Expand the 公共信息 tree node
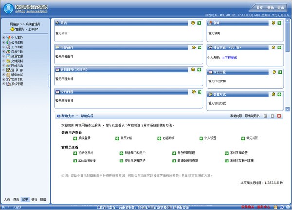The width and height of the screenshot is (292, 210). (3, 42)
